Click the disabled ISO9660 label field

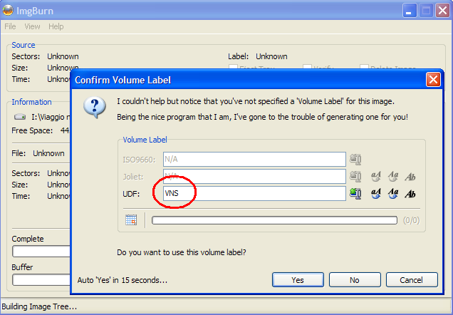(x=254, y=159)
